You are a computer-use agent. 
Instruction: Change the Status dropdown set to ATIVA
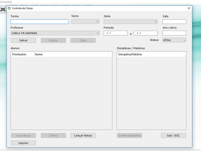click(174, 40)
